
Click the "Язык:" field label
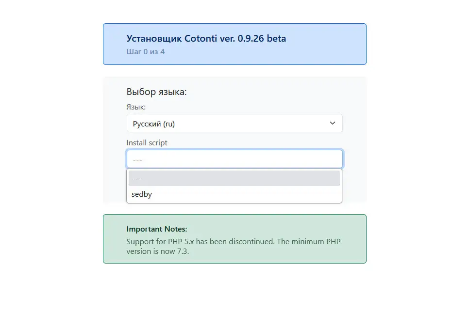pyautogui.click(x=136, y=107)
